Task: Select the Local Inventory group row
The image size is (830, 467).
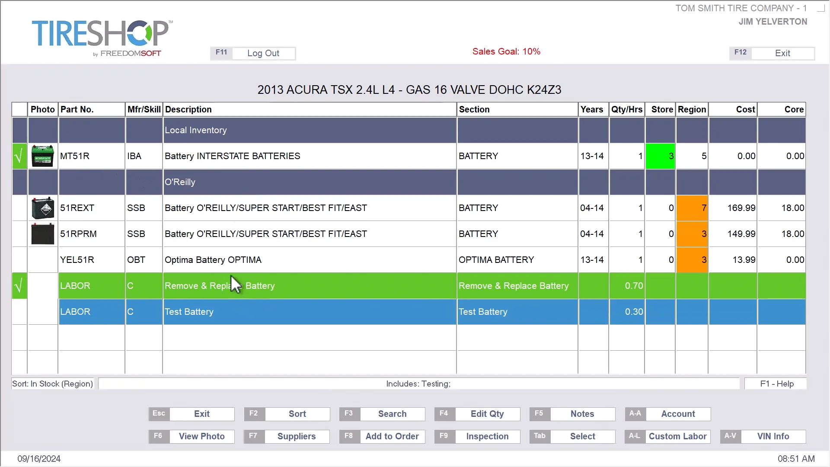Action: (409, 130)
